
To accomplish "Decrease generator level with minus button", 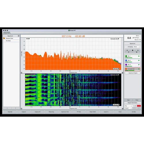I will click(x=134, y=108).
